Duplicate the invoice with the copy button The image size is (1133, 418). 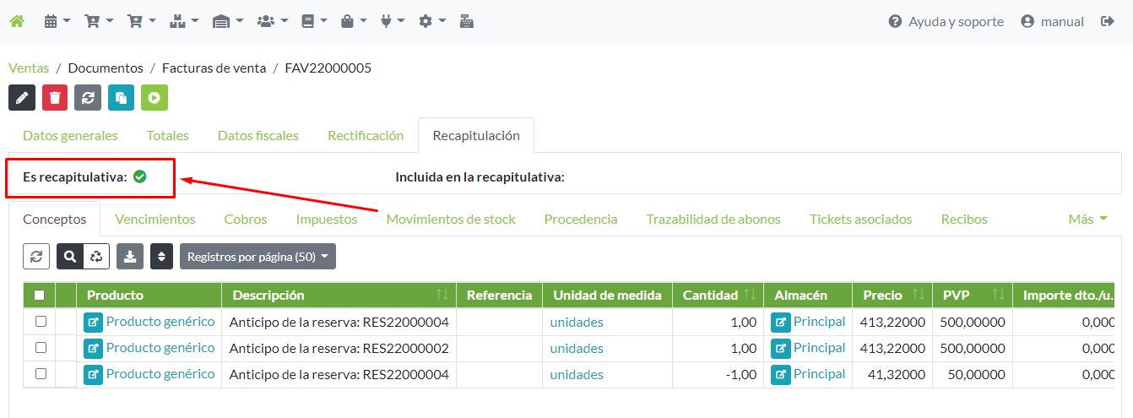point(121,97)
